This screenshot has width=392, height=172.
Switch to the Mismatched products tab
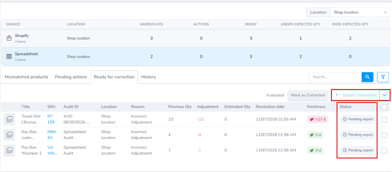coord(26,77)
